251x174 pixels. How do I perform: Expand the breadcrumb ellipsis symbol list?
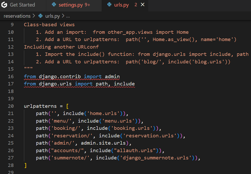70,16
